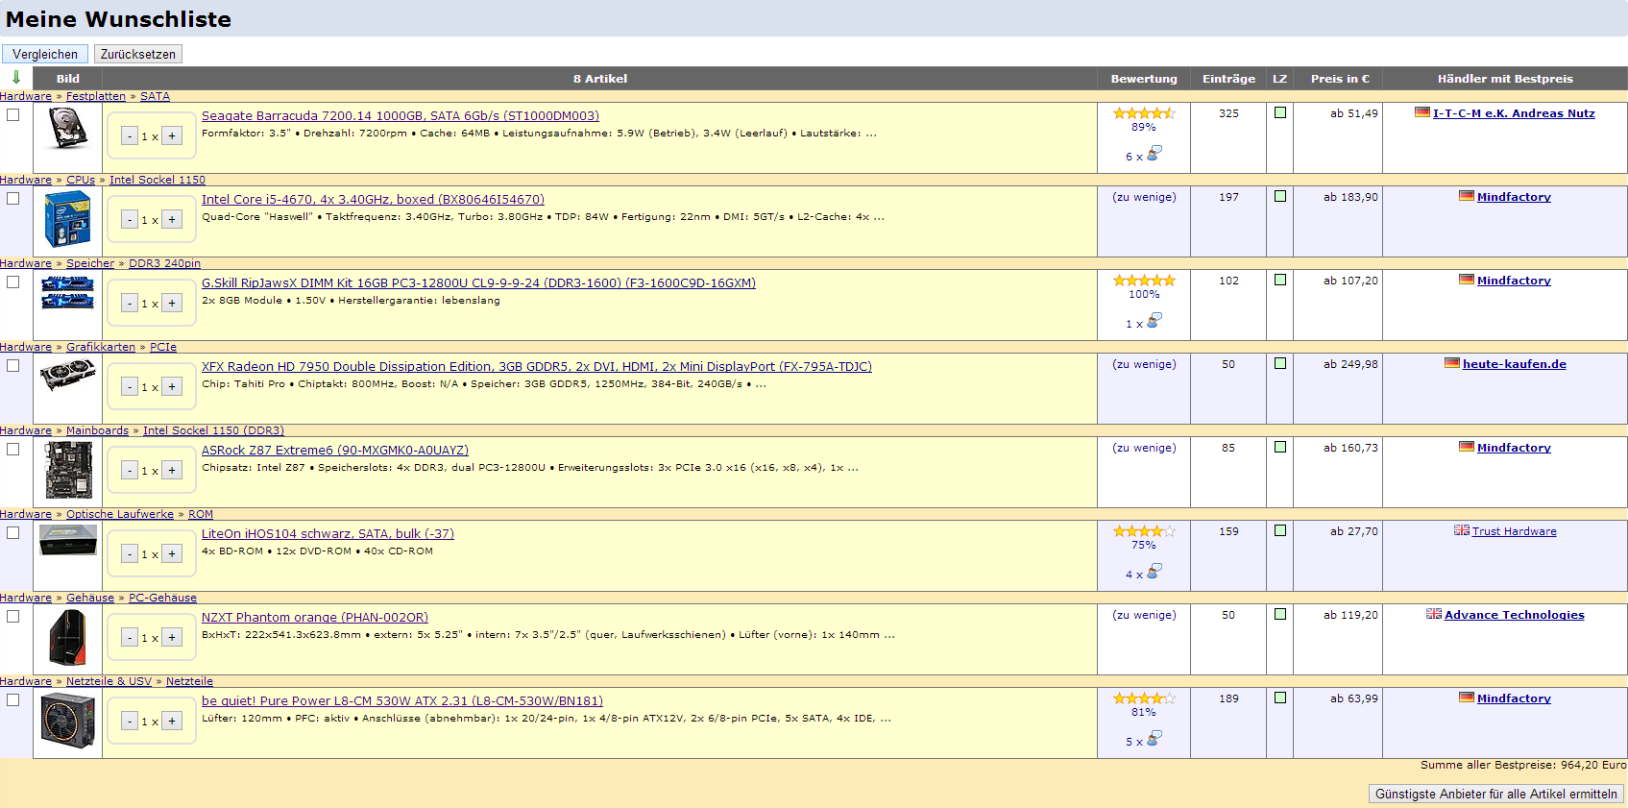Open the Seagate hard drive thumbnail

click(67, 128)
